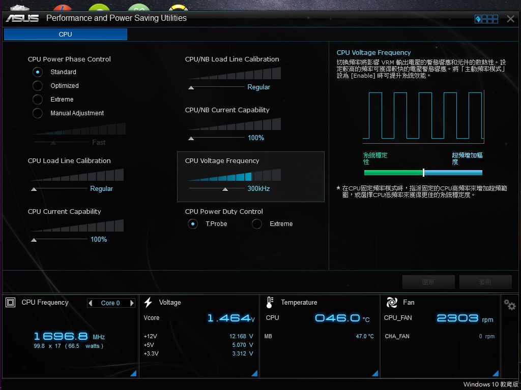Screen dimensions: 521x390
Task: Open monitor settings gear icon
Action: click(510, 305)
